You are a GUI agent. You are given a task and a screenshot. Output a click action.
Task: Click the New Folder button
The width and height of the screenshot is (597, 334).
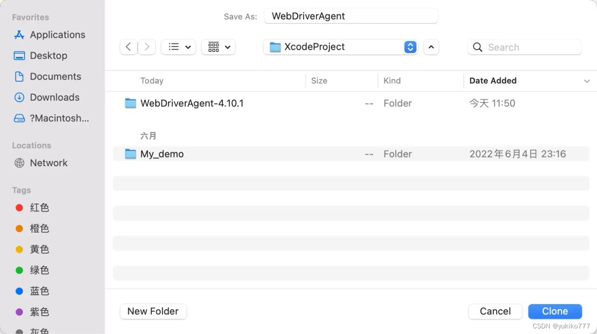pyautogui.click(x=153, y=312)
